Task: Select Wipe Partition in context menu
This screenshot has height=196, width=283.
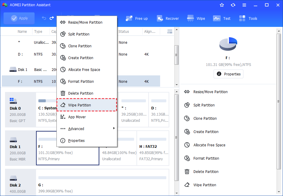Action: 87,105
